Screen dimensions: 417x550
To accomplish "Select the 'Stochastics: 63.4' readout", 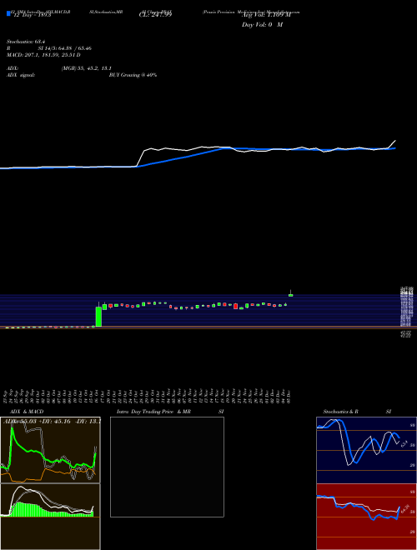I will [x=26, y=42].
